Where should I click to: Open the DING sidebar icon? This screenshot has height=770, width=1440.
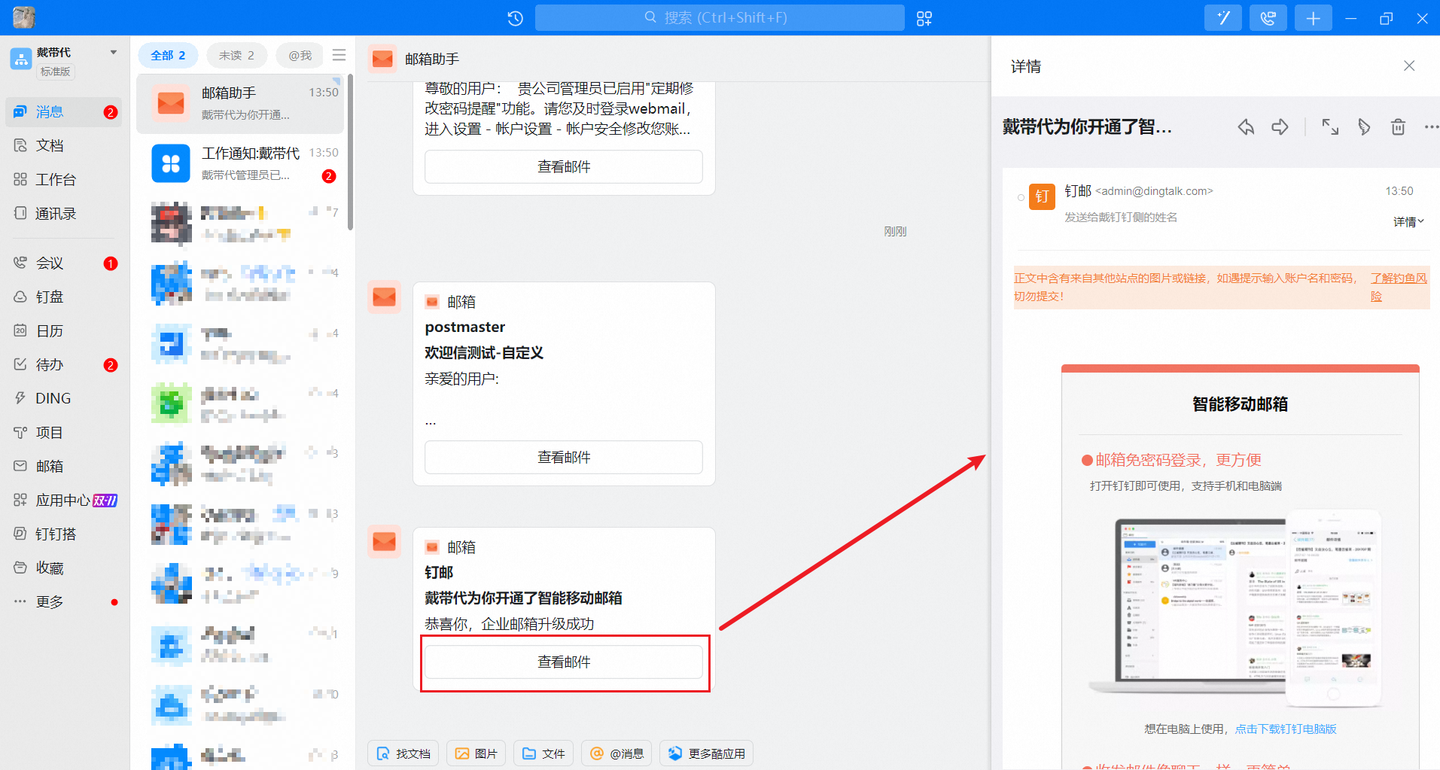tap(20, 397)
